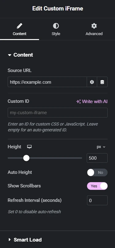Click the Custom ID text field
This screenshot has height=248, width=115.
[x=58, y=113]
